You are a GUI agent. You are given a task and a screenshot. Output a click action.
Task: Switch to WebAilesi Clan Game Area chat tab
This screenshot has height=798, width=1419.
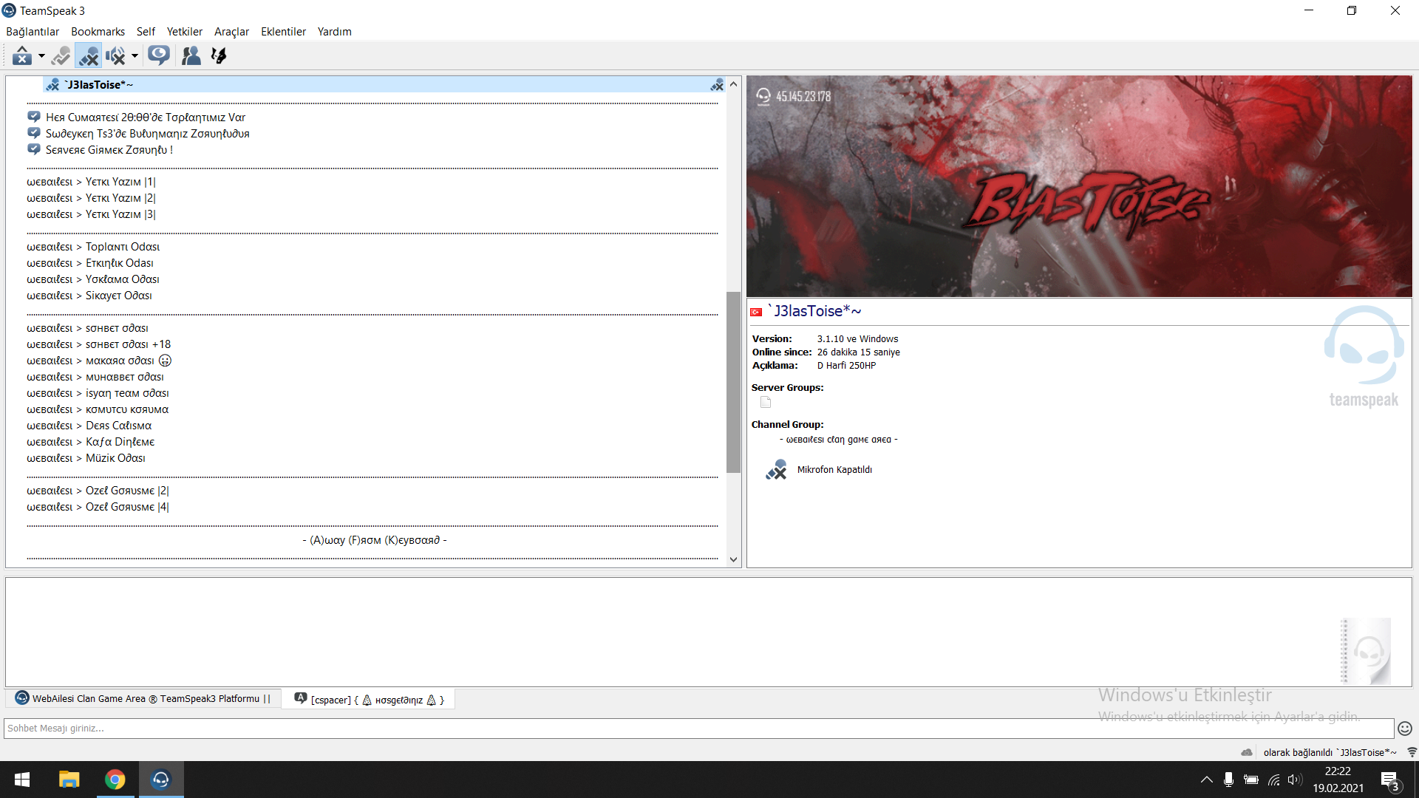[x=144, y=699]
